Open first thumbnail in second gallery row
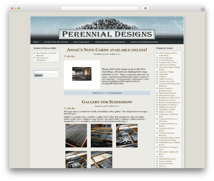Image resolution: width=214 pixels, height=181 pixels. tap(76, 160)
